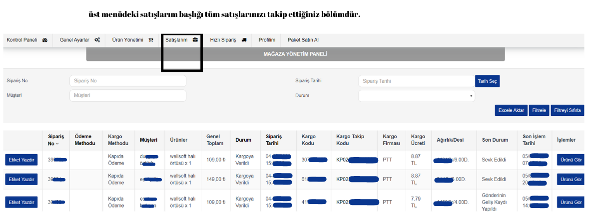Click the shopping cart icon beside Ürün Yönetimi
The width and height of the screenshot is (594, 223).
click(151, 40)
